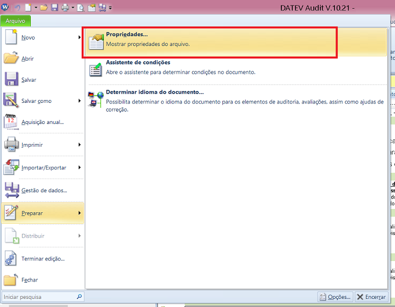This screenshot has height=307, width=395.
Task: Click the Opções button
Action: 335,297
